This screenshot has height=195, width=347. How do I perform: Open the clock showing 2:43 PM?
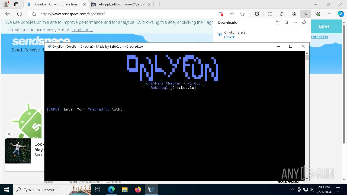pyautogui.click(x=324, y=190)
